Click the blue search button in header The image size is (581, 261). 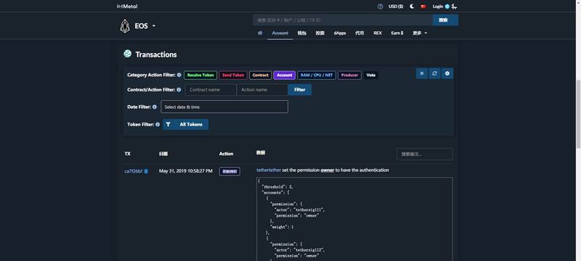[x=445, y=20]
